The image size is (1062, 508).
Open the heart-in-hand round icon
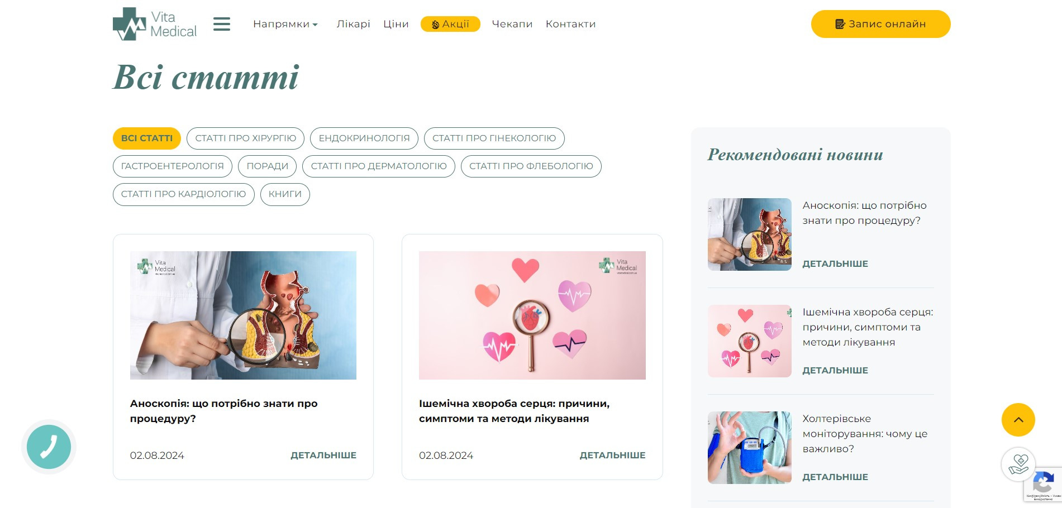coord(1018,464)
